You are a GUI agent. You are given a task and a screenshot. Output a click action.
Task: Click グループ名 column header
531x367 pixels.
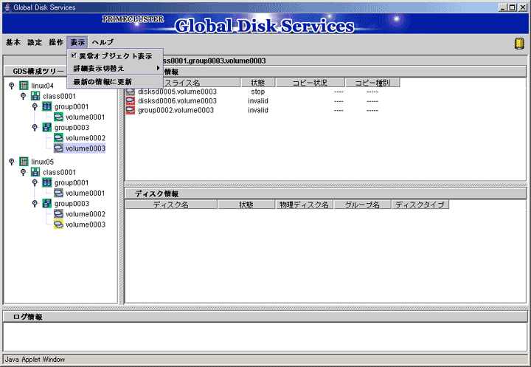[362, 205]
